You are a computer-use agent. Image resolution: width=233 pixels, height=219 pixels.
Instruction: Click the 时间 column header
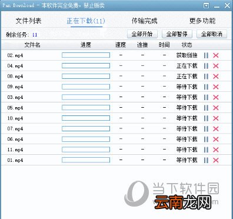[164, 45]
